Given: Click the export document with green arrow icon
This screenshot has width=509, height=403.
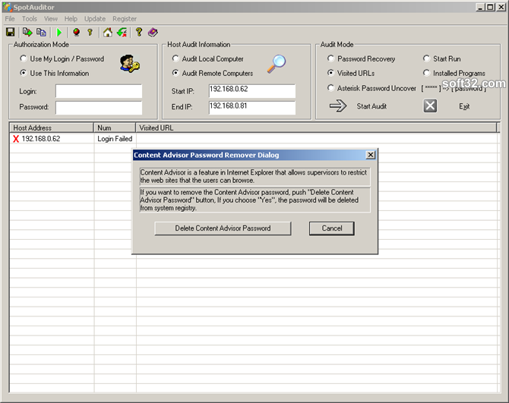Looking at the screenshot, I should click(27, 32).
